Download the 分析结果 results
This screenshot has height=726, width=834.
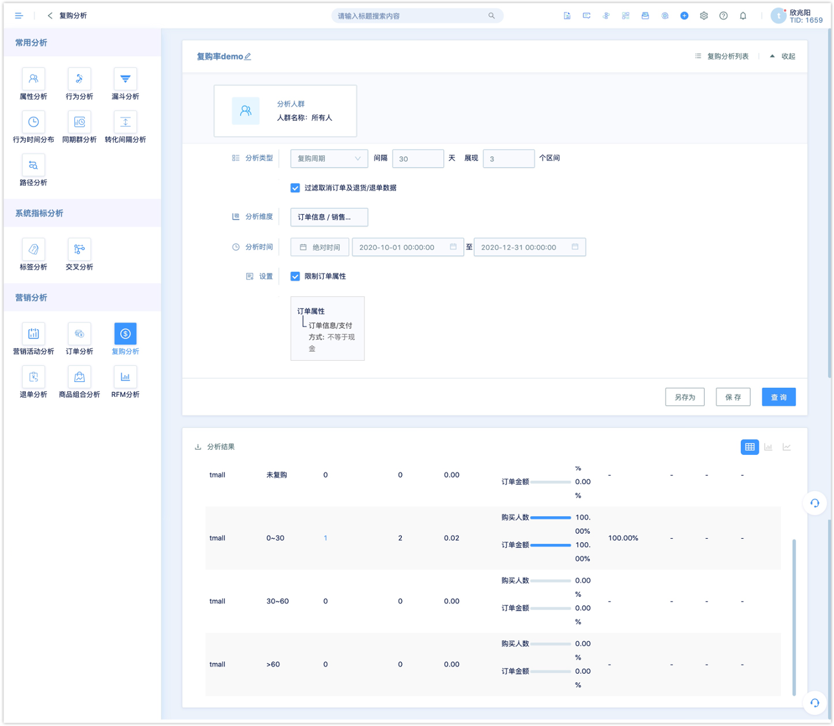(198, 447)
